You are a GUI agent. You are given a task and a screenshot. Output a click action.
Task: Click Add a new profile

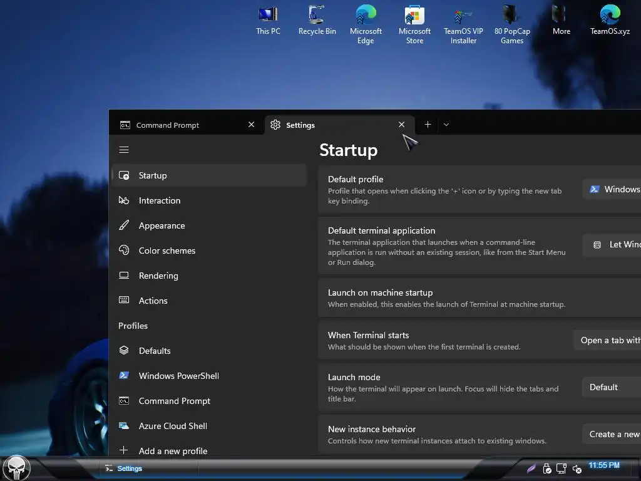tap(209, 451)
